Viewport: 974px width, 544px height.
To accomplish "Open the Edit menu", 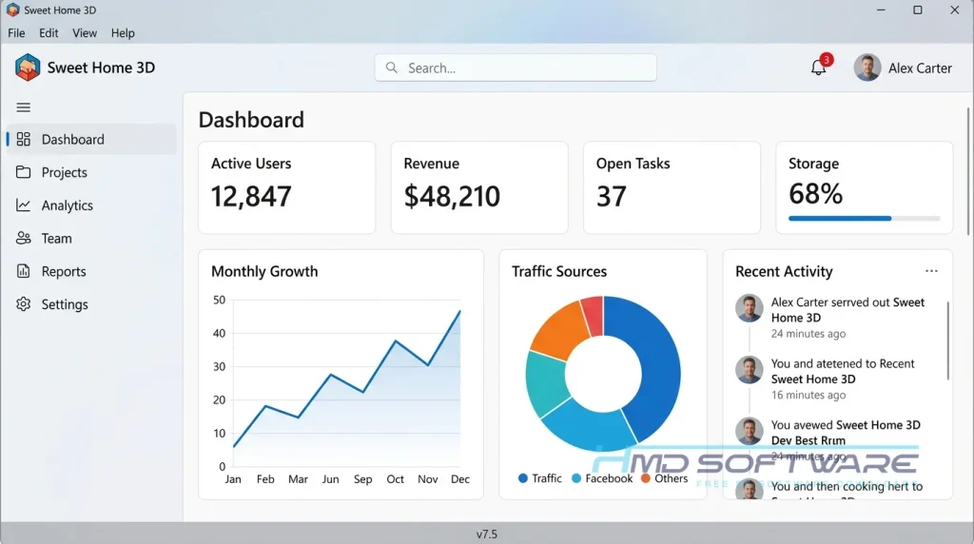I will pos(49,33).
